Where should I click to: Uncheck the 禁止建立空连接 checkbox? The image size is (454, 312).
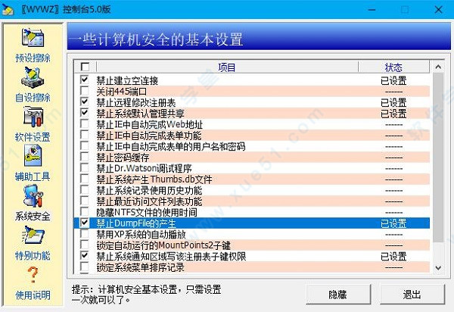(x=84, y=80)
